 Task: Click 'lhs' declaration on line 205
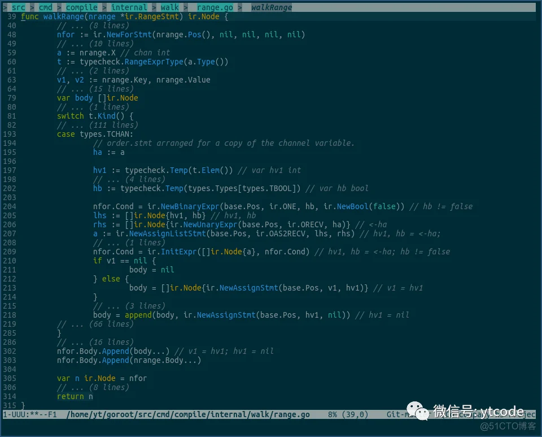tap(99, 215)
